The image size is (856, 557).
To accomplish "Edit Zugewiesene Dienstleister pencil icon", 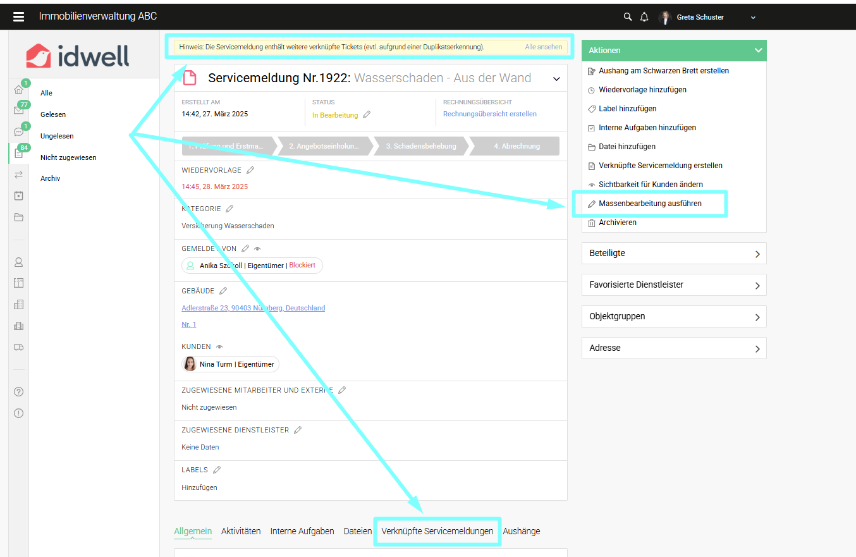I will tap(298, 430).
